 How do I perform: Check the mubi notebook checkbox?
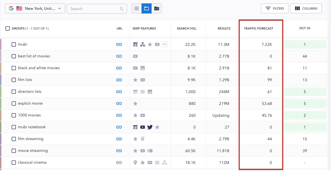coord(14,127)
